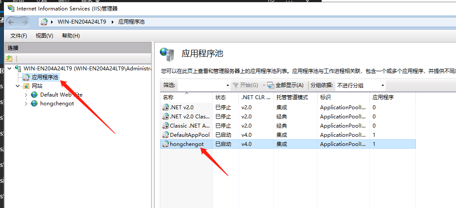
Task: Click the breadcrumb arrow before WIN-EN204A24LT9
Action: pyautogui.click(x=52, y=22)
